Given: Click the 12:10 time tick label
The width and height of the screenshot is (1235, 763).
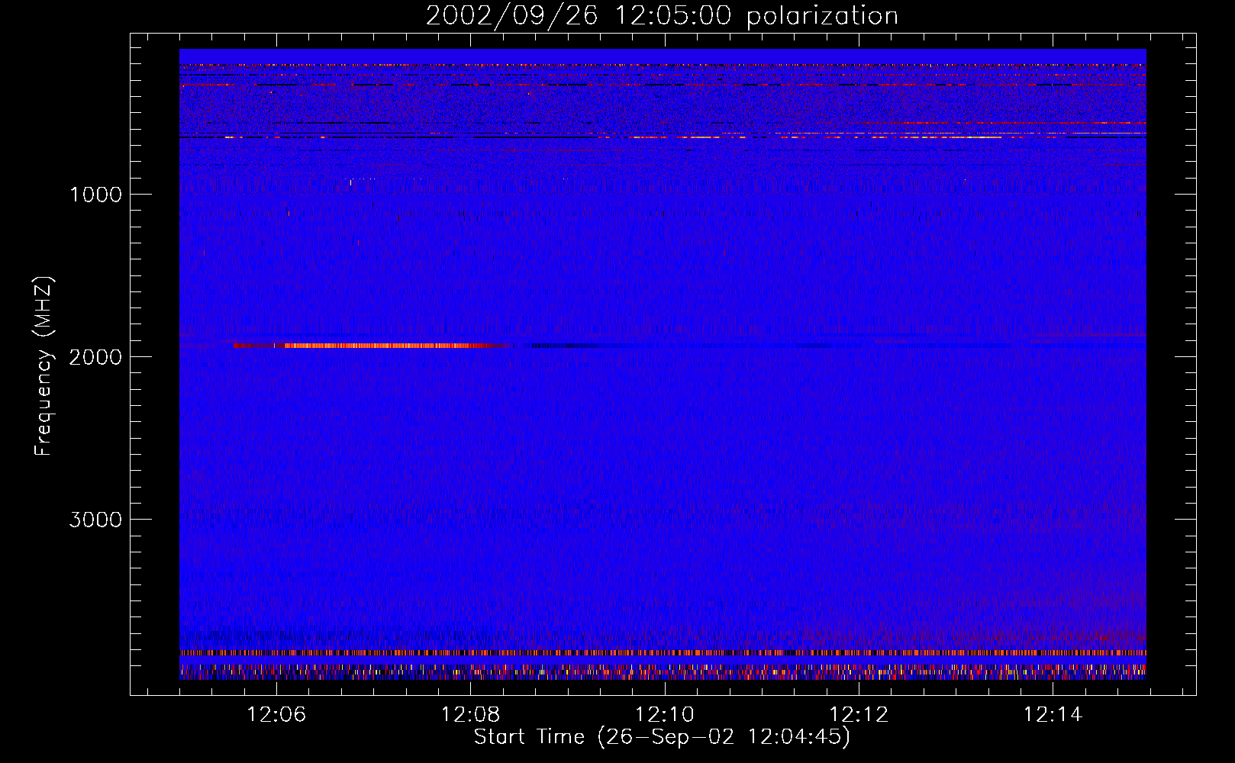Looking at the screenshot, I should click(665, 715).
